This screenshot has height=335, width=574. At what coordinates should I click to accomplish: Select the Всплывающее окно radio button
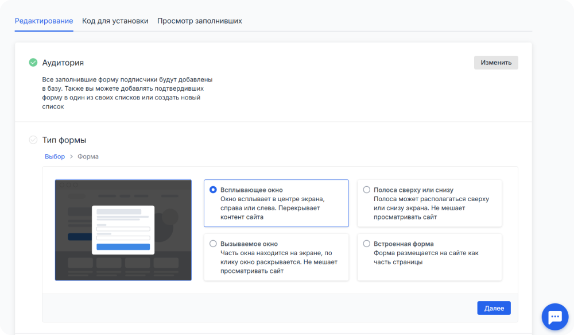coord(213,190)
